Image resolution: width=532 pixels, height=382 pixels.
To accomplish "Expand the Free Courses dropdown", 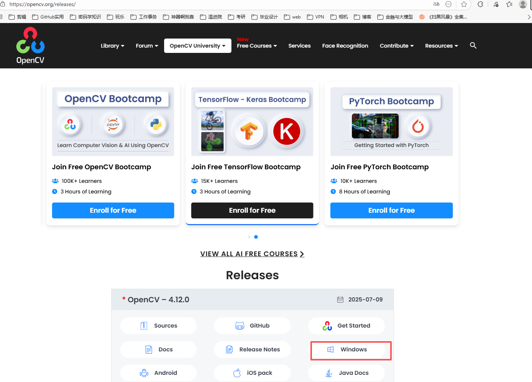I will point(257,46).
